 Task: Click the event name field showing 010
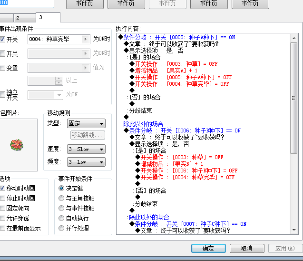(x=27, y=3)
